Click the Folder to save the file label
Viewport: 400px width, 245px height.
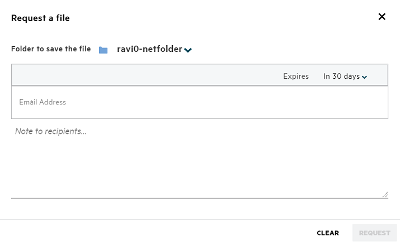(51, 49)
